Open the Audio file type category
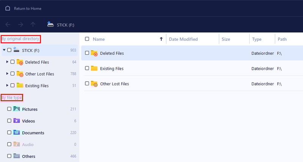The width and height of the screenshot is (303, 162). pyautogui.click(x=28, y=145)
